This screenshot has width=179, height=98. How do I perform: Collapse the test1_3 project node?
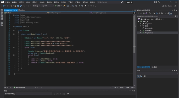138,21
